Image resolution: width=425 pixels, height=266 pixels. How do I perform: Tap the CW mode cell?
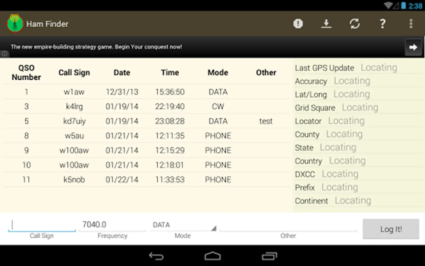(x=218, y=106)
